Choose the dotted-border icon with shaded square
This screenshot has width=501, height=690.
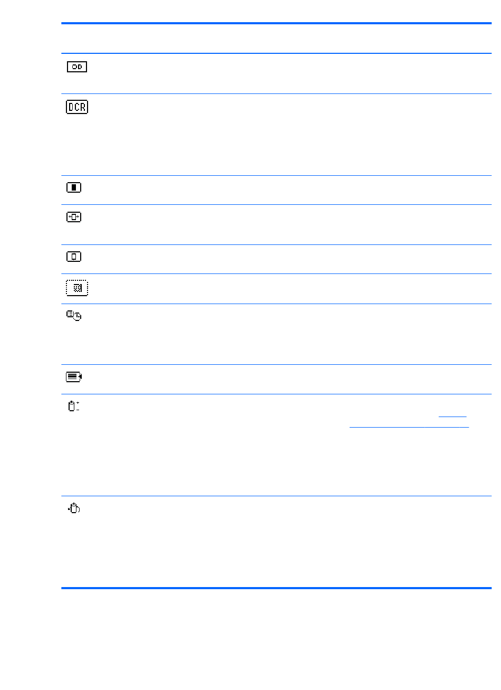[77, 288]
